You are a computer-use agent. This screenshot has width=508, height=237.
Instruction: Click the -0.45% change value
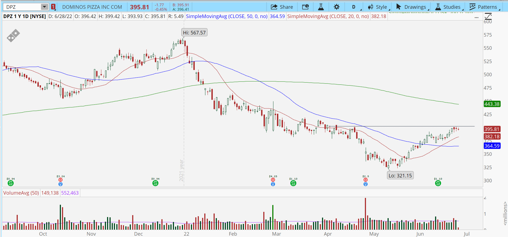click(161, 9)
